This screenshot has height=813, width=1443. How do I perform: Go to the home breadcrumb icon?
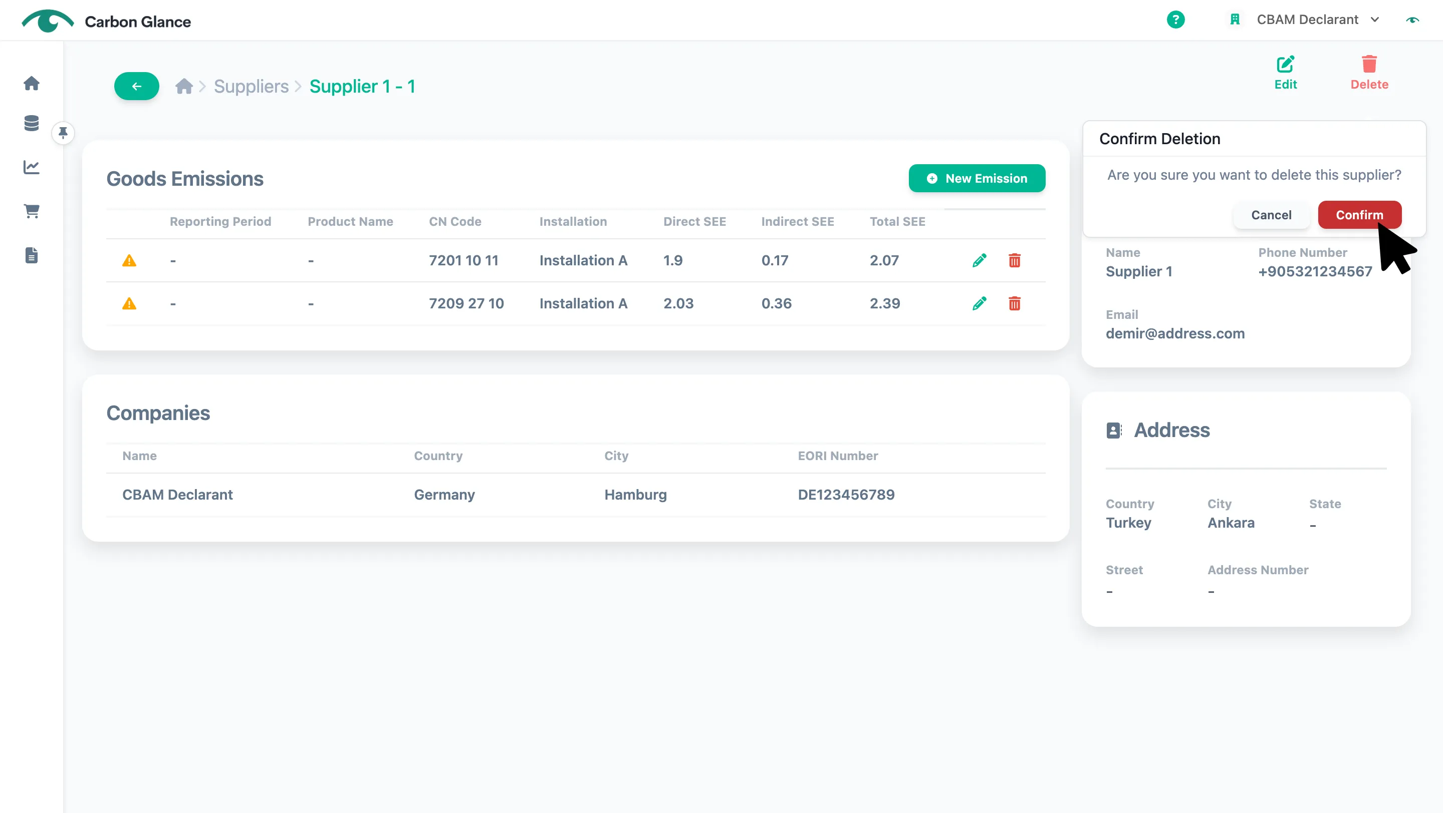184,86
